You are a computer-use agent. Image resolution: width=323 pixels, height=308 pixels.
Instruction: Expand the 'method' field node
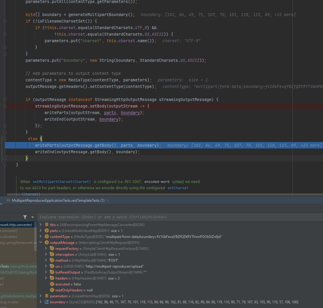point(46,260)
